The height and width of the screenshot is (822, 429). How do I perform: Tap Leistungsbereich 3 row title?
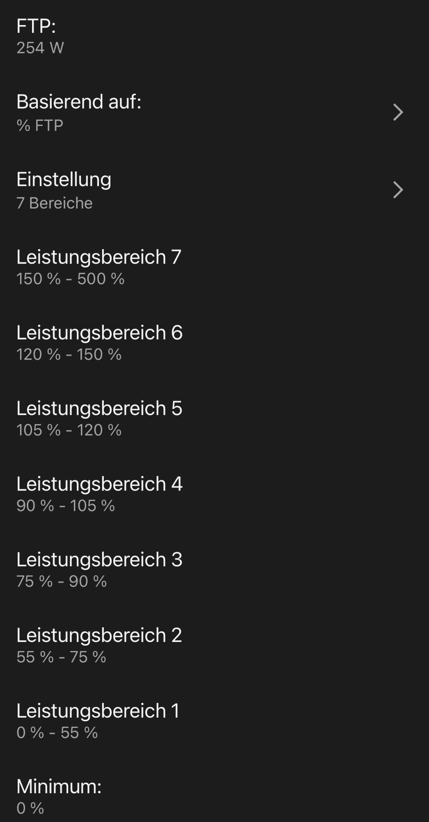(99, 560)
